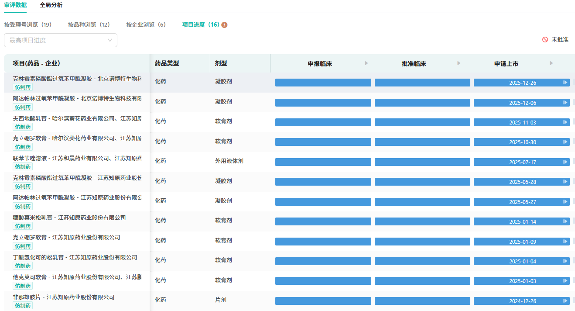The image size is (575, 311).
Task: Click the arrow icon after 申请上市 header
Action: [x=551, y=63]
